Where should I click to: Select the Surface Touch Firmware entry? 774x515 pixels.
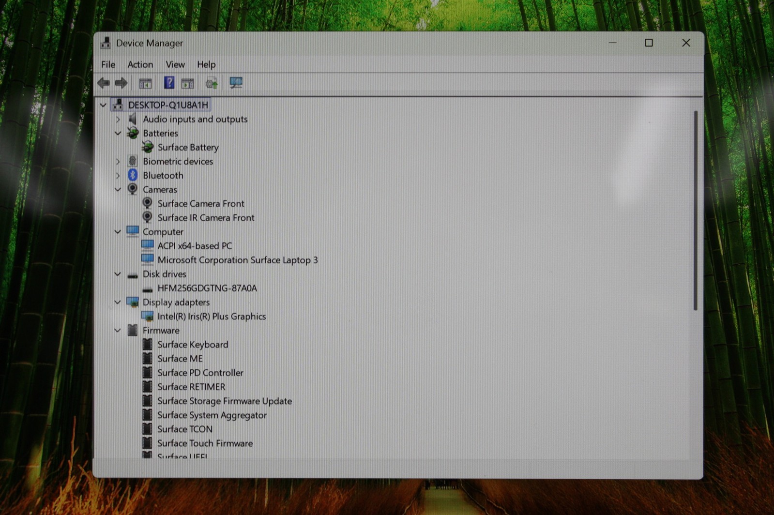pos(205,443)
